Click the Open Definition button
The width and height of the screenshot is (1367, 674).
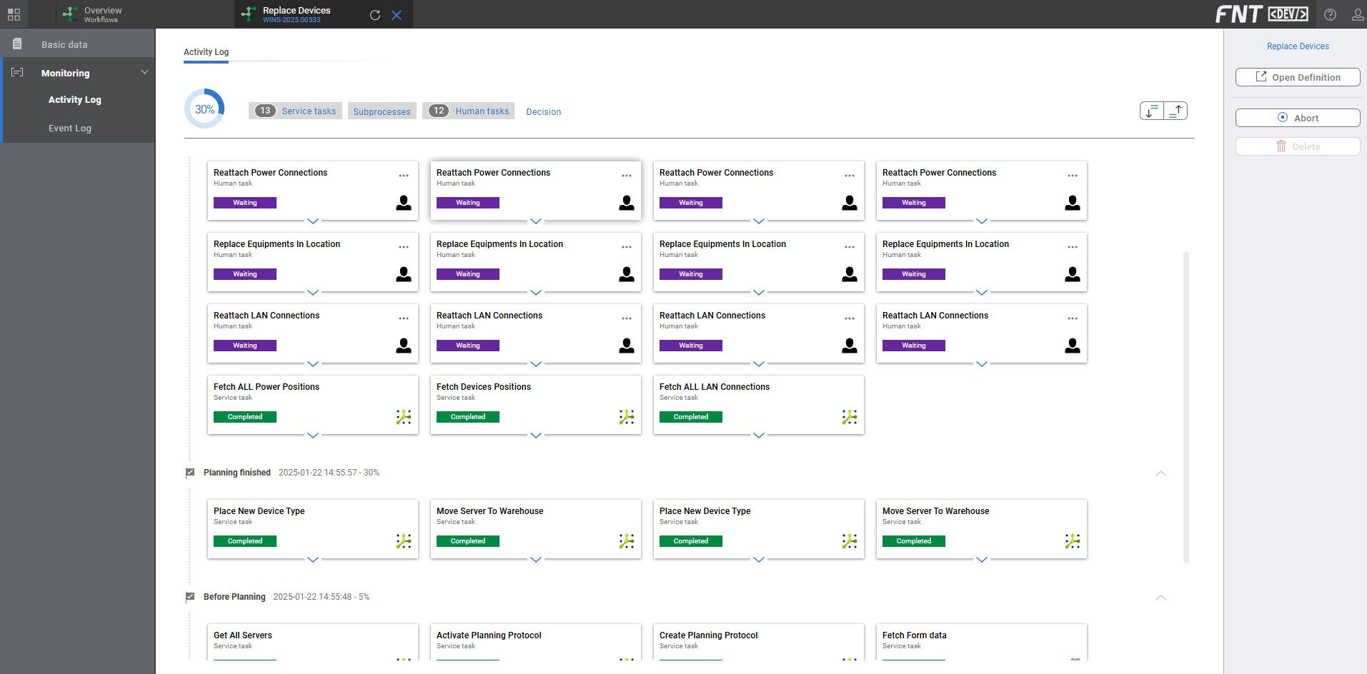1297,77
